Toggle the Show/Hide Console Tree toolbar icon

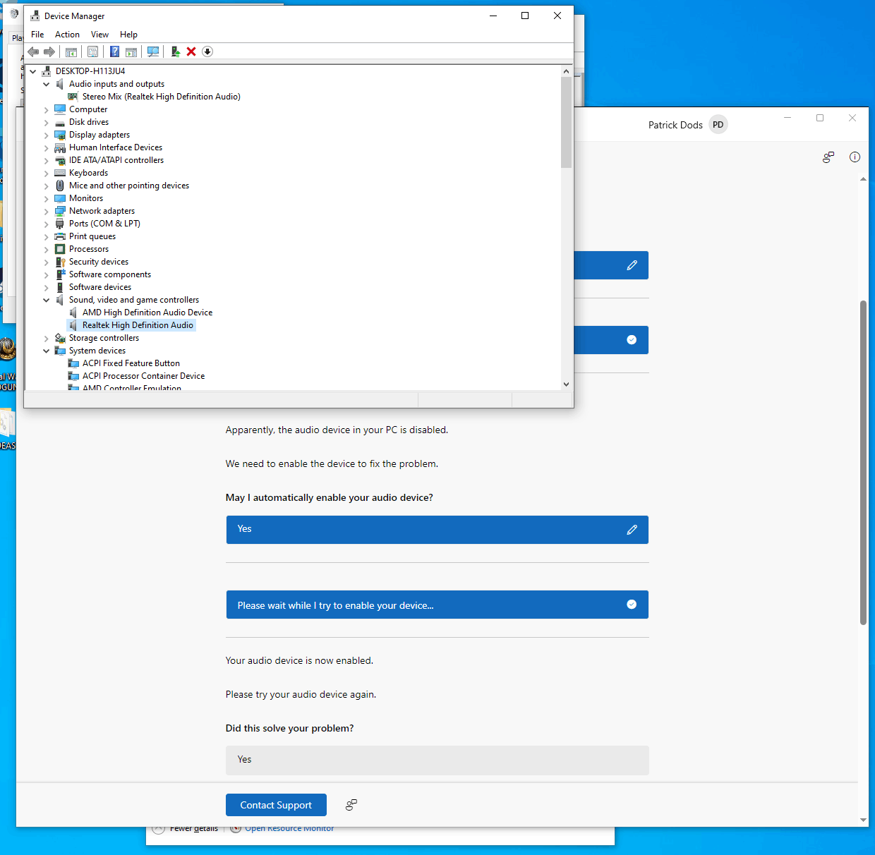(x=71, y=51)
